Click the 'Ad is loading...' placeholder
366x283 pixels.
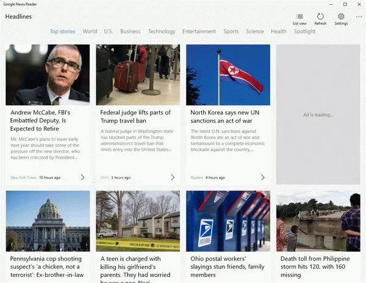(x=318, y=114)
